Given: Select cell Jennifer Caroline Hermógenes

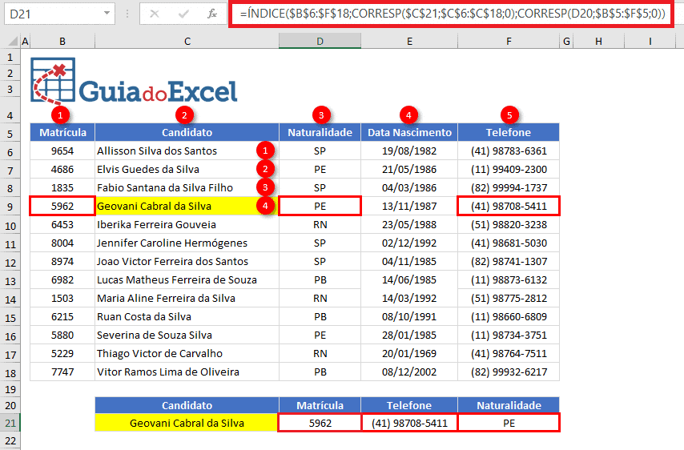Looking at the screenshot, I should (187, 243).
